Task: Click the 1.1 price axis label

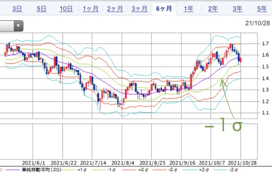Action: 265,113
